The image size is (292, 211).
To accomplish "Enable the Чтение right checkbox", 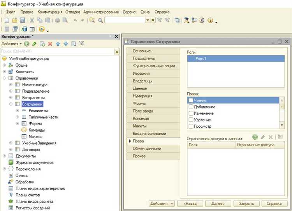I will (191, 100).
